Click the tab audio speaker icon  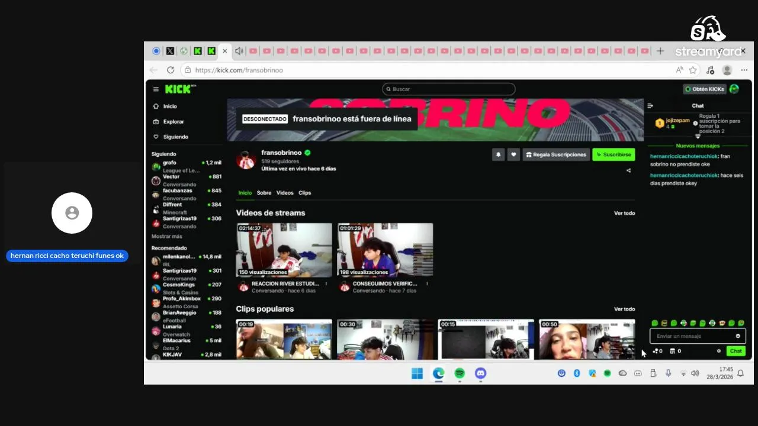239,51
